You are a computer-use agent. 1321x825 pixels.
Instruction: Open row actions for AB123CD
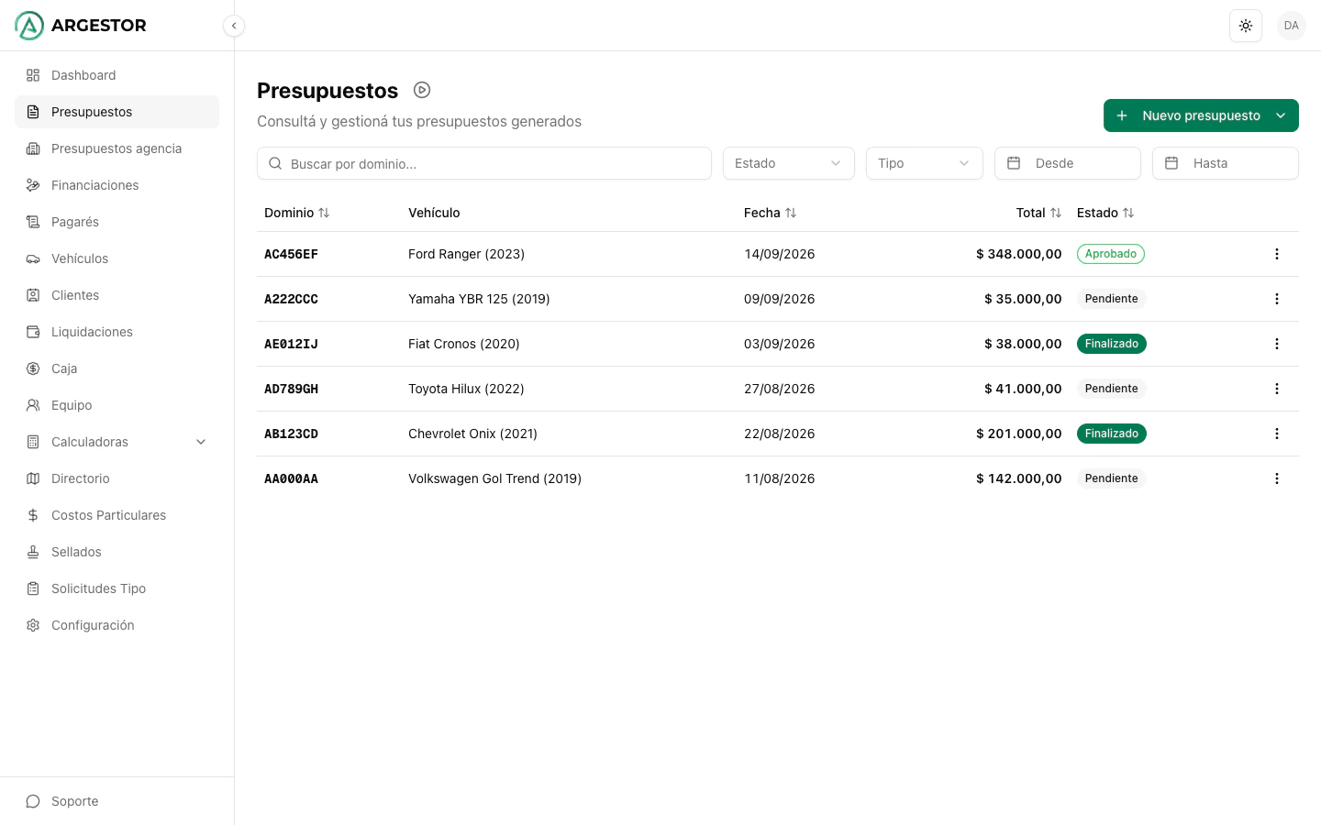pyautogui.click(x=1277, y=434)
